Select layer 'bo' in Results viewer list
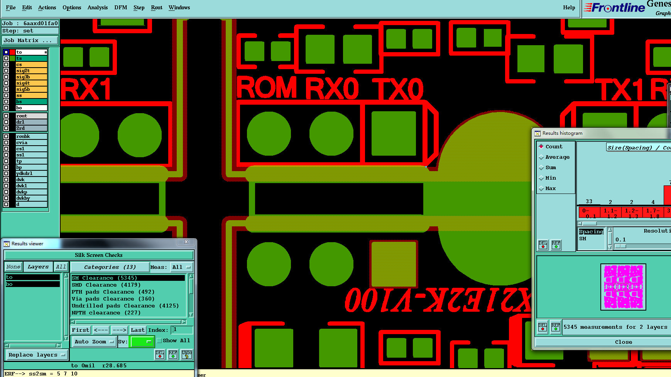Viewport: 671px width, 377px height. (33, 284)
